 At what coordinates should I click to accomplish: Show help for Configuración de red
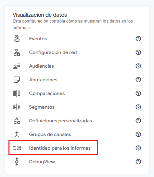point(138,52)
